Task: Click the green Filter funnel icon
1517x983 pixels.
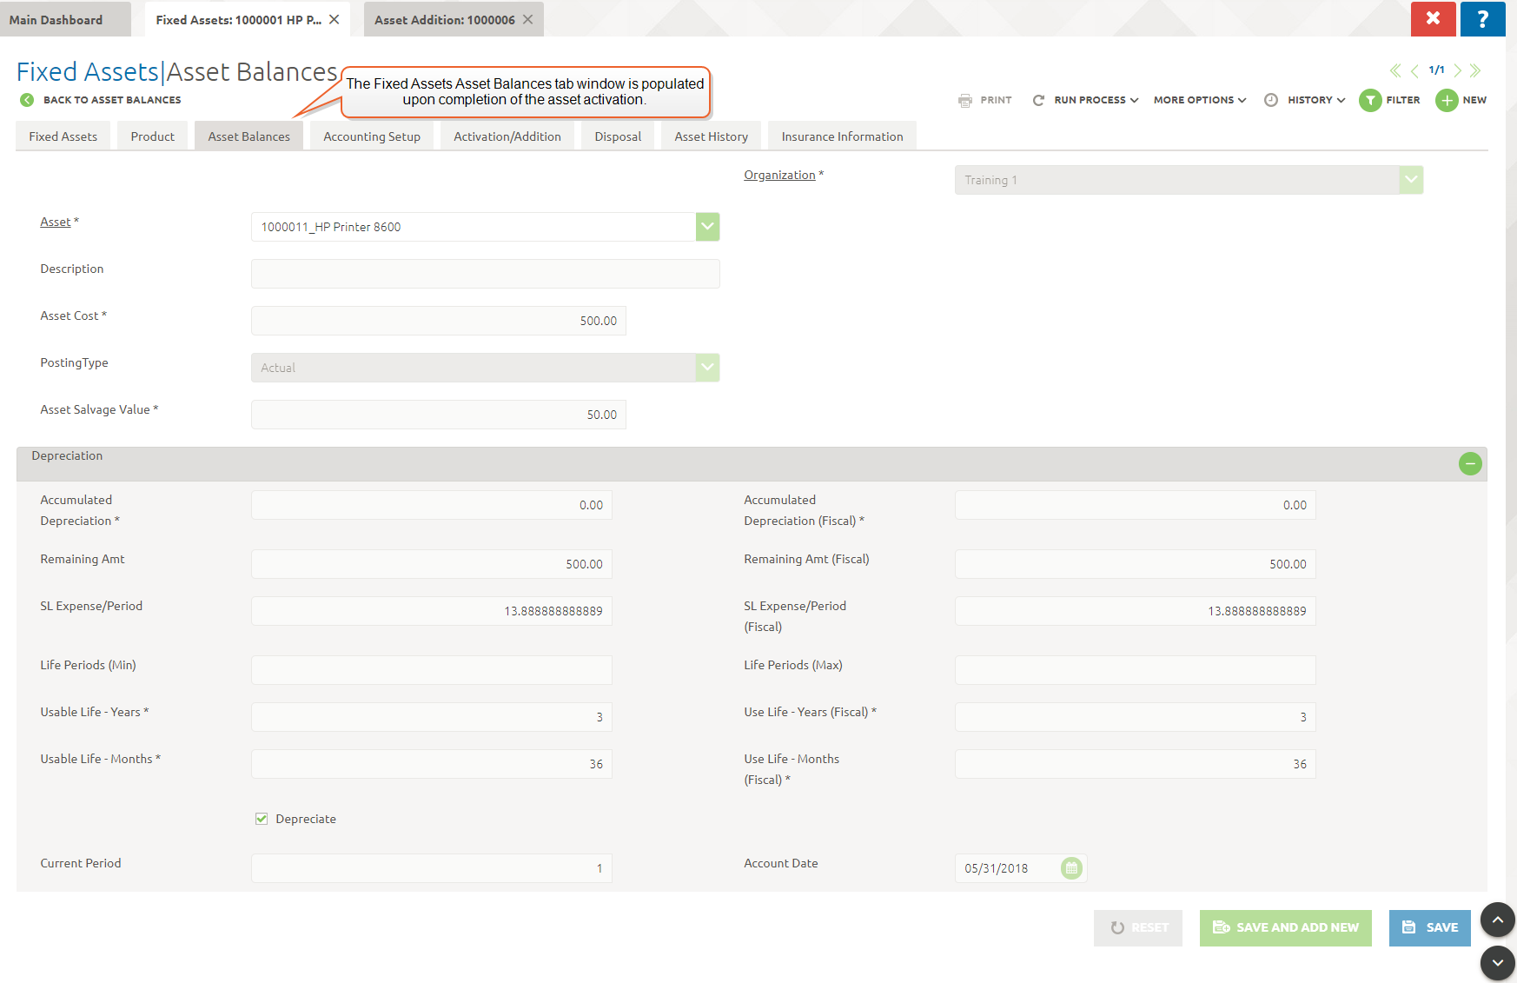Action: [x=1369, y=101]
